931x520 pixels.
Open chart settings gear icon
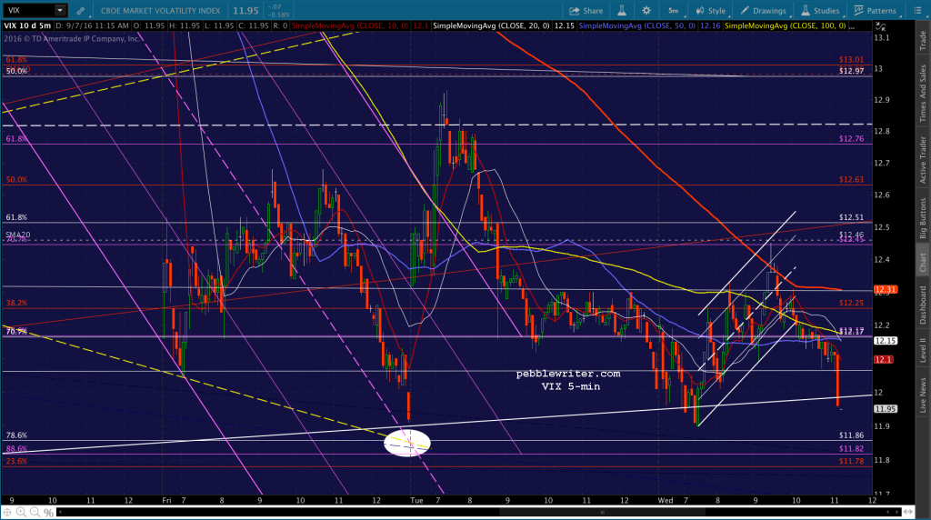[x=646, y=11]
